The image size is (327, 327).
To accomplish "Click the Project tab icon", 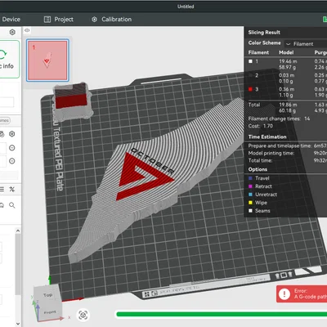I will pyautogui.click(x=47, y=20).
